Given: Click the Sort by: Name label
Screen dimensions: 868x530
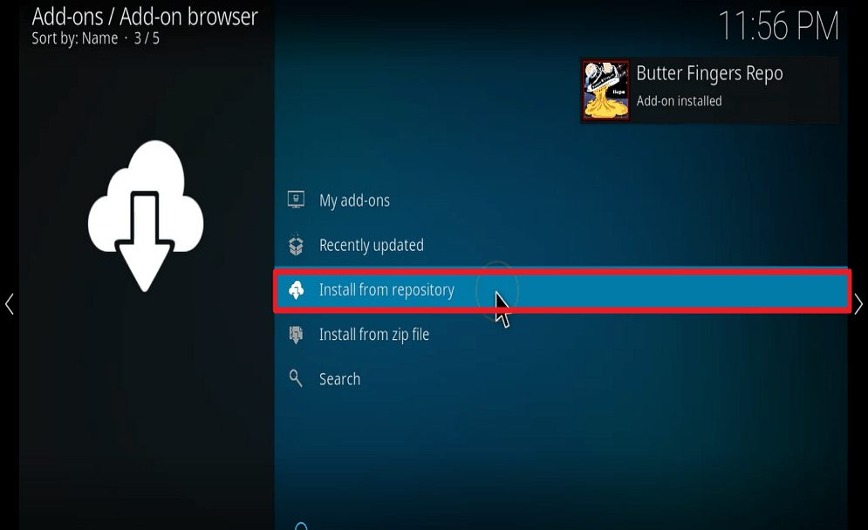Looking at the screenshot, I should pyautogui.click(x=75, y=38).
